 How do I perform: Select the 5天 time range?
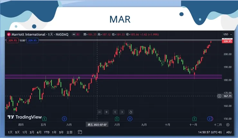(x=17, y=132)
